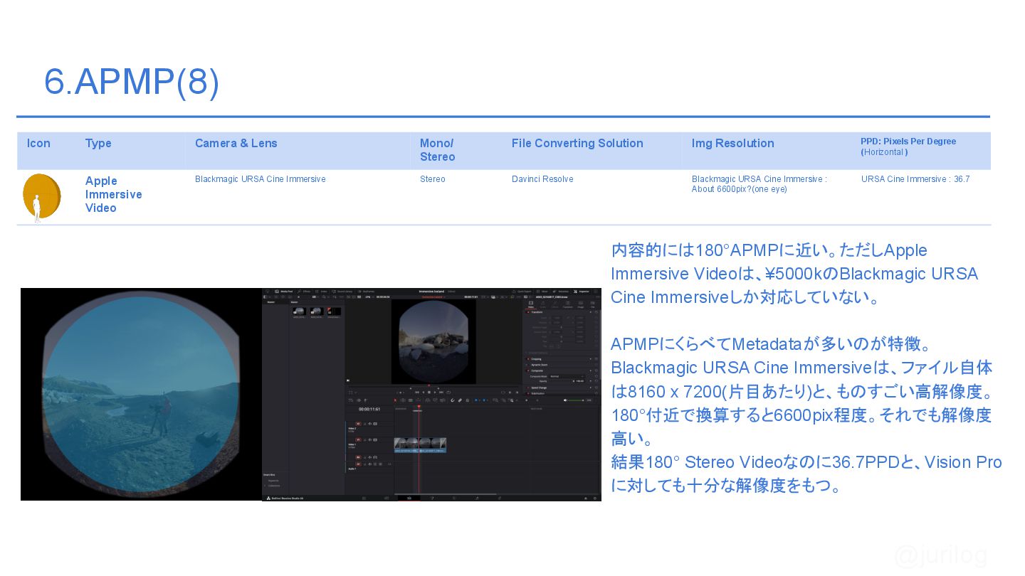The image size is (1025, 576).
Task: Click the blue Flag icon in the timeline toolbar
Action: pos(476,400)
